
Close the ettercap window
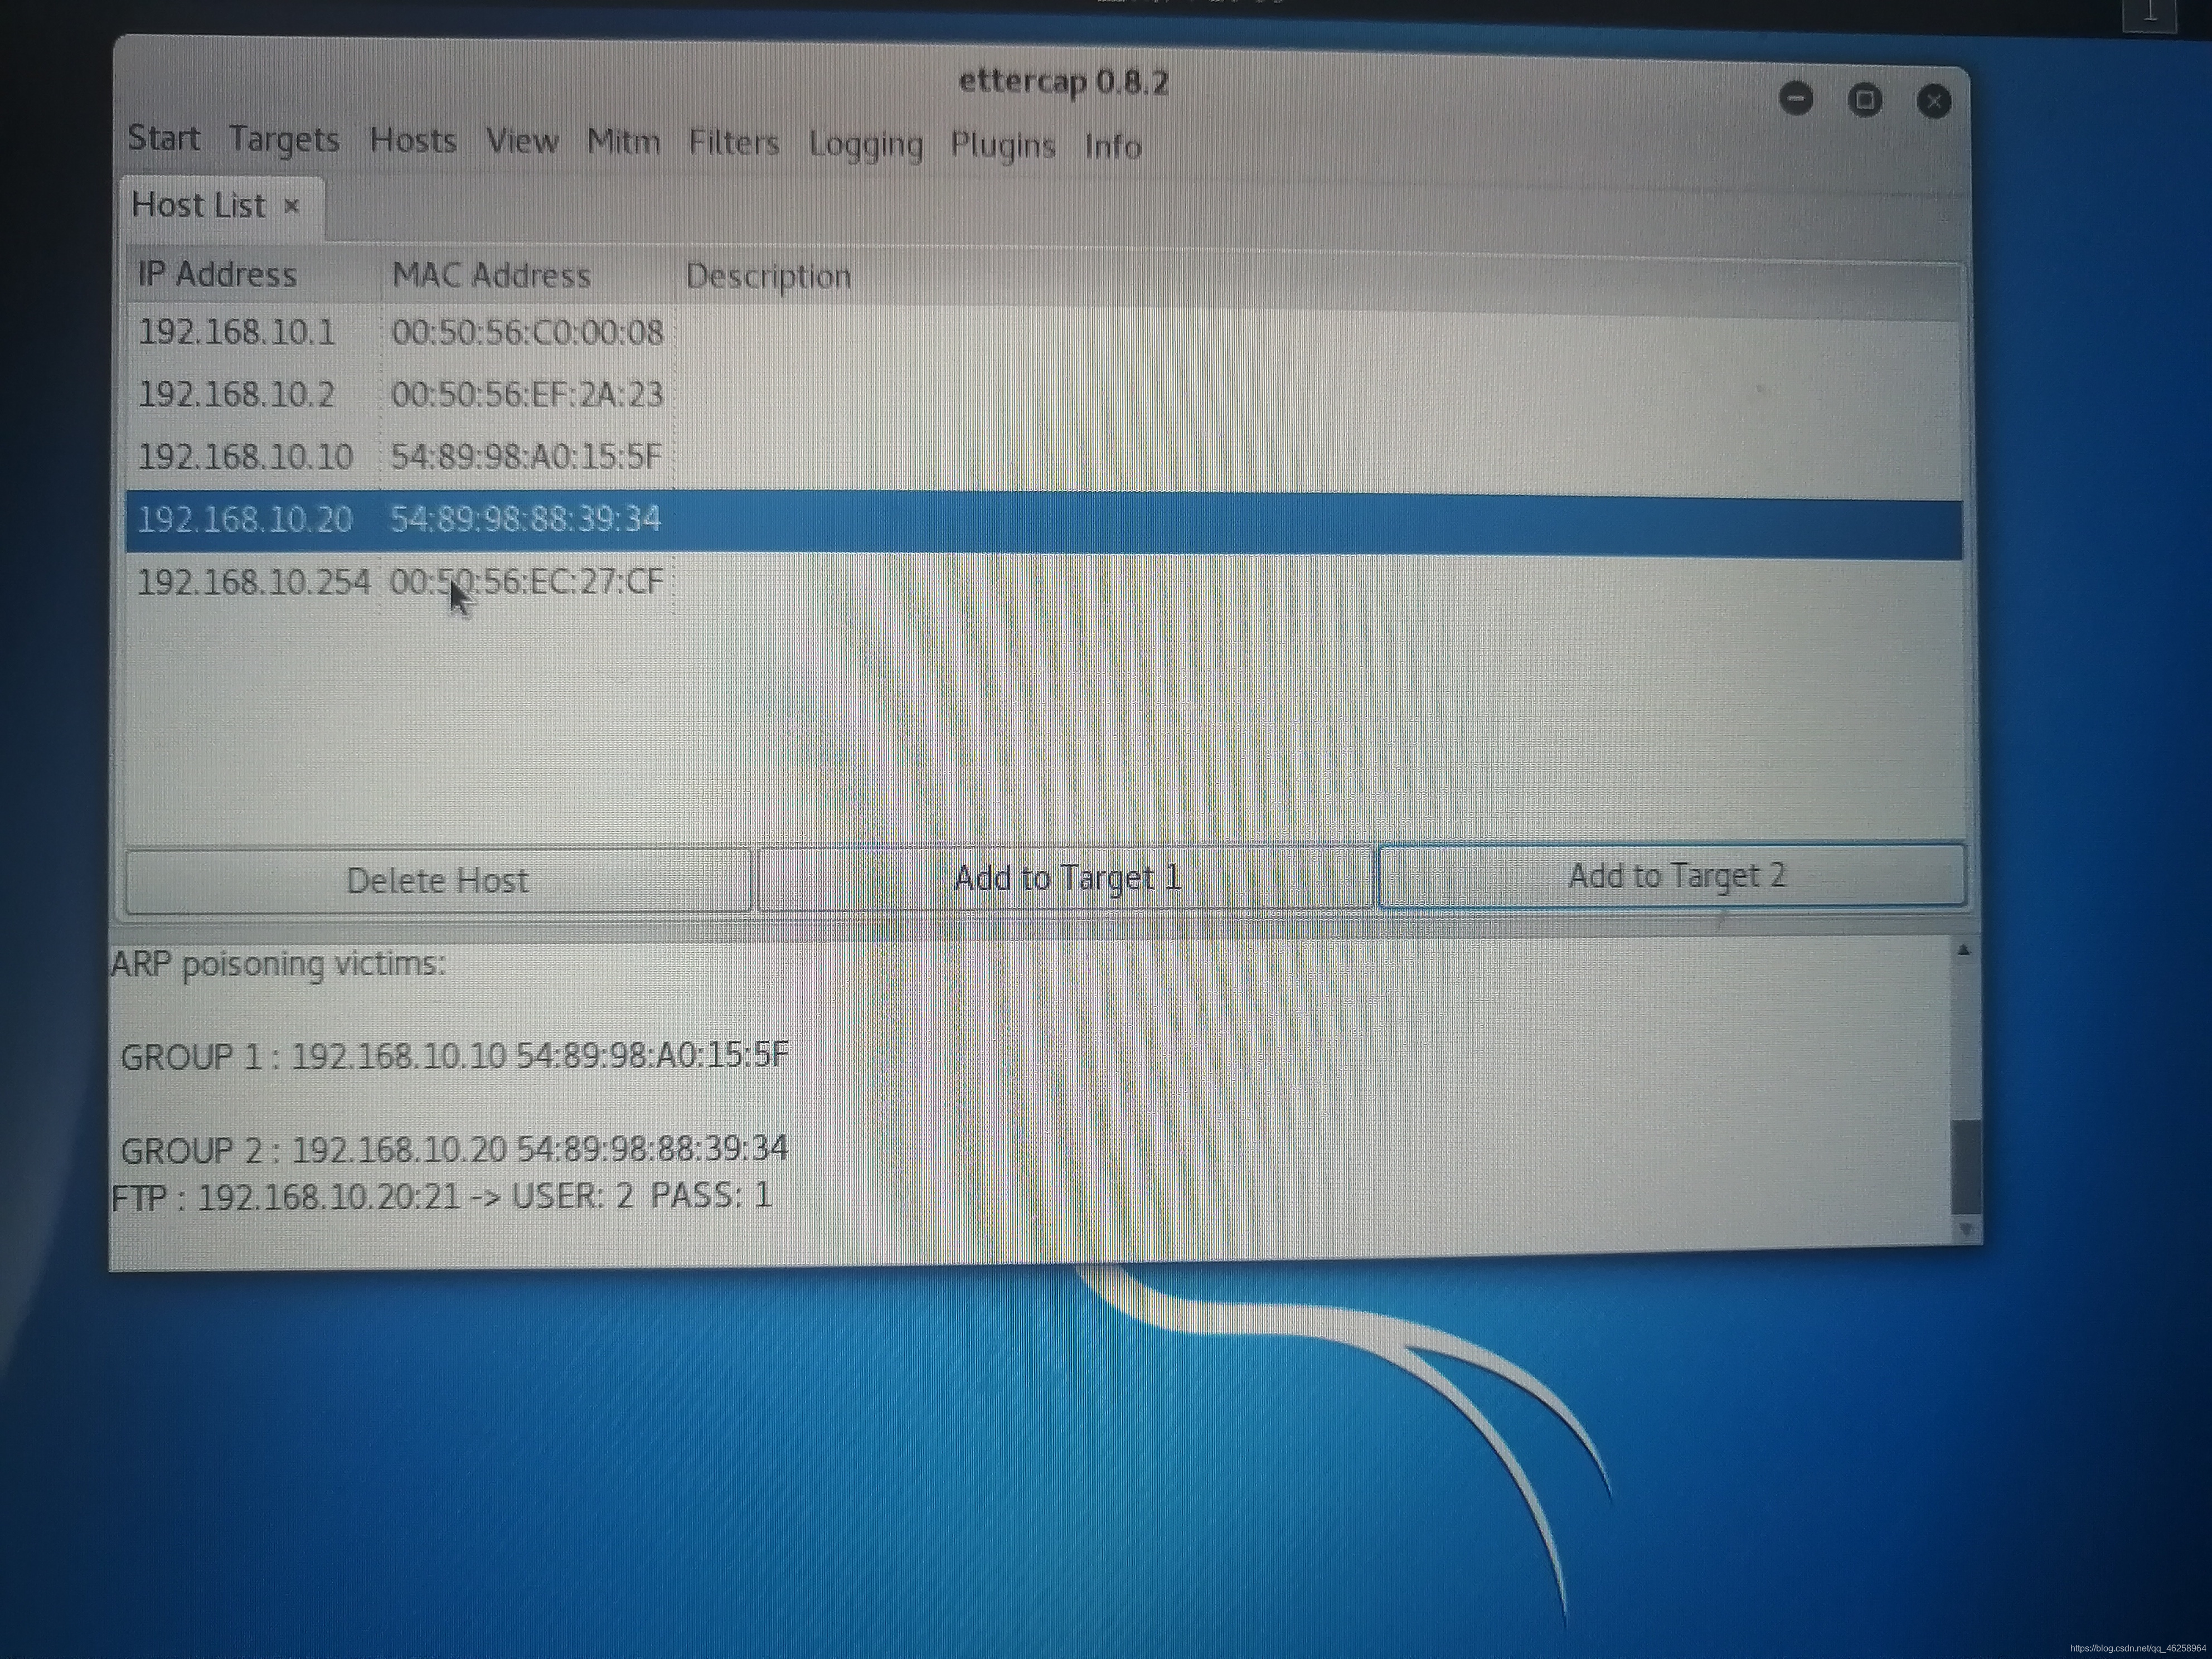click(x=1934, y=101)
